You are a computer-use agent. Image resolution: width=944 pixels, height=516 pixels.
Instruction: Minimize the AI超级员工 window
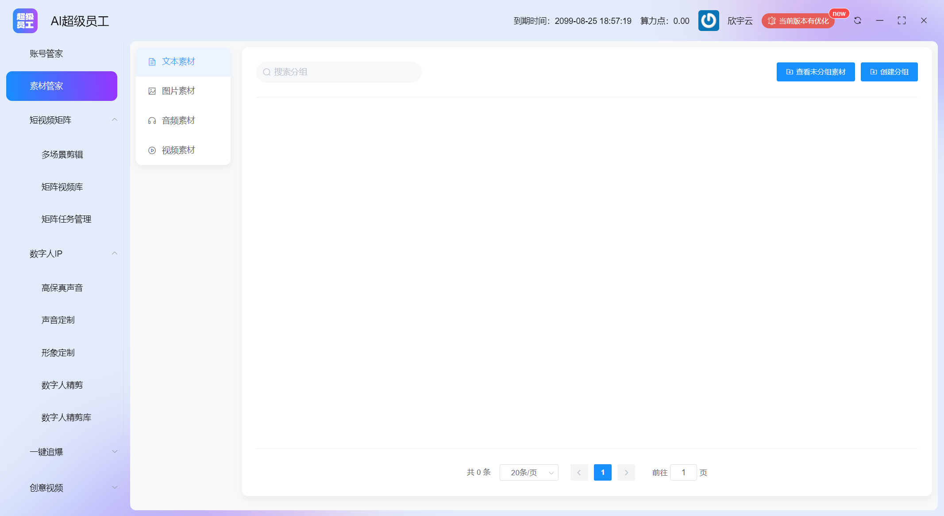[x=880, y=21]
